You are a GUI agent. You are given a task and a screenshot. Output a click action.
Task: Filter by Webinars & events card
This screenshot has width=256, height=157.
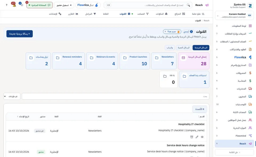(x=102, y=61)
